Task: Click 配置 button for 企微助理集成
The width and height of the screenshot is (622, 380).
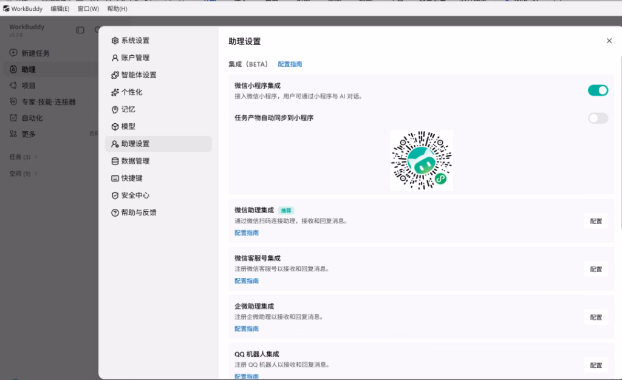Action: click(x=596, y=317)
